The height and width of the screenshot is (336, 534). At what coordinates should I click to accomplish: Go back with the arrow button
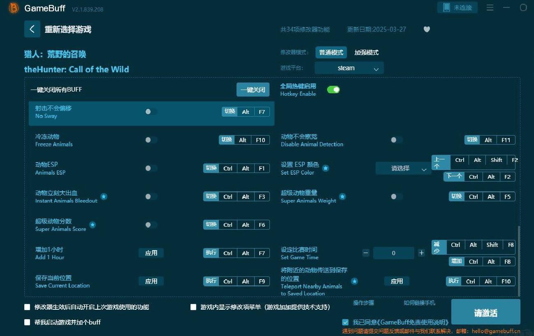pos(32,29)
